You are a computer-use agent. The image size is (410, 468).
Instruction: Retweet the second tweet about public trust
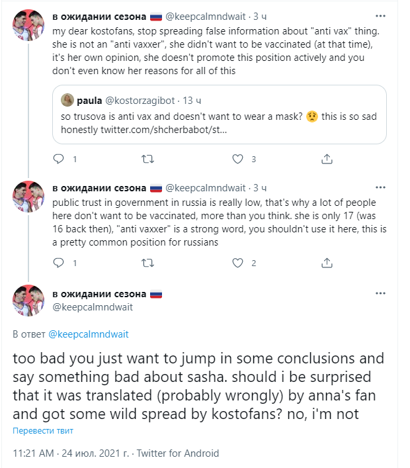pos(148,263)
